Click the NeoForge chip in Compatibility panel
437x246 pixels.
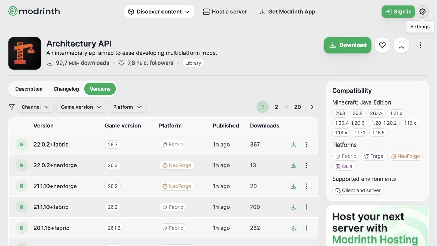pyautogui.click(x=405, y=156)
